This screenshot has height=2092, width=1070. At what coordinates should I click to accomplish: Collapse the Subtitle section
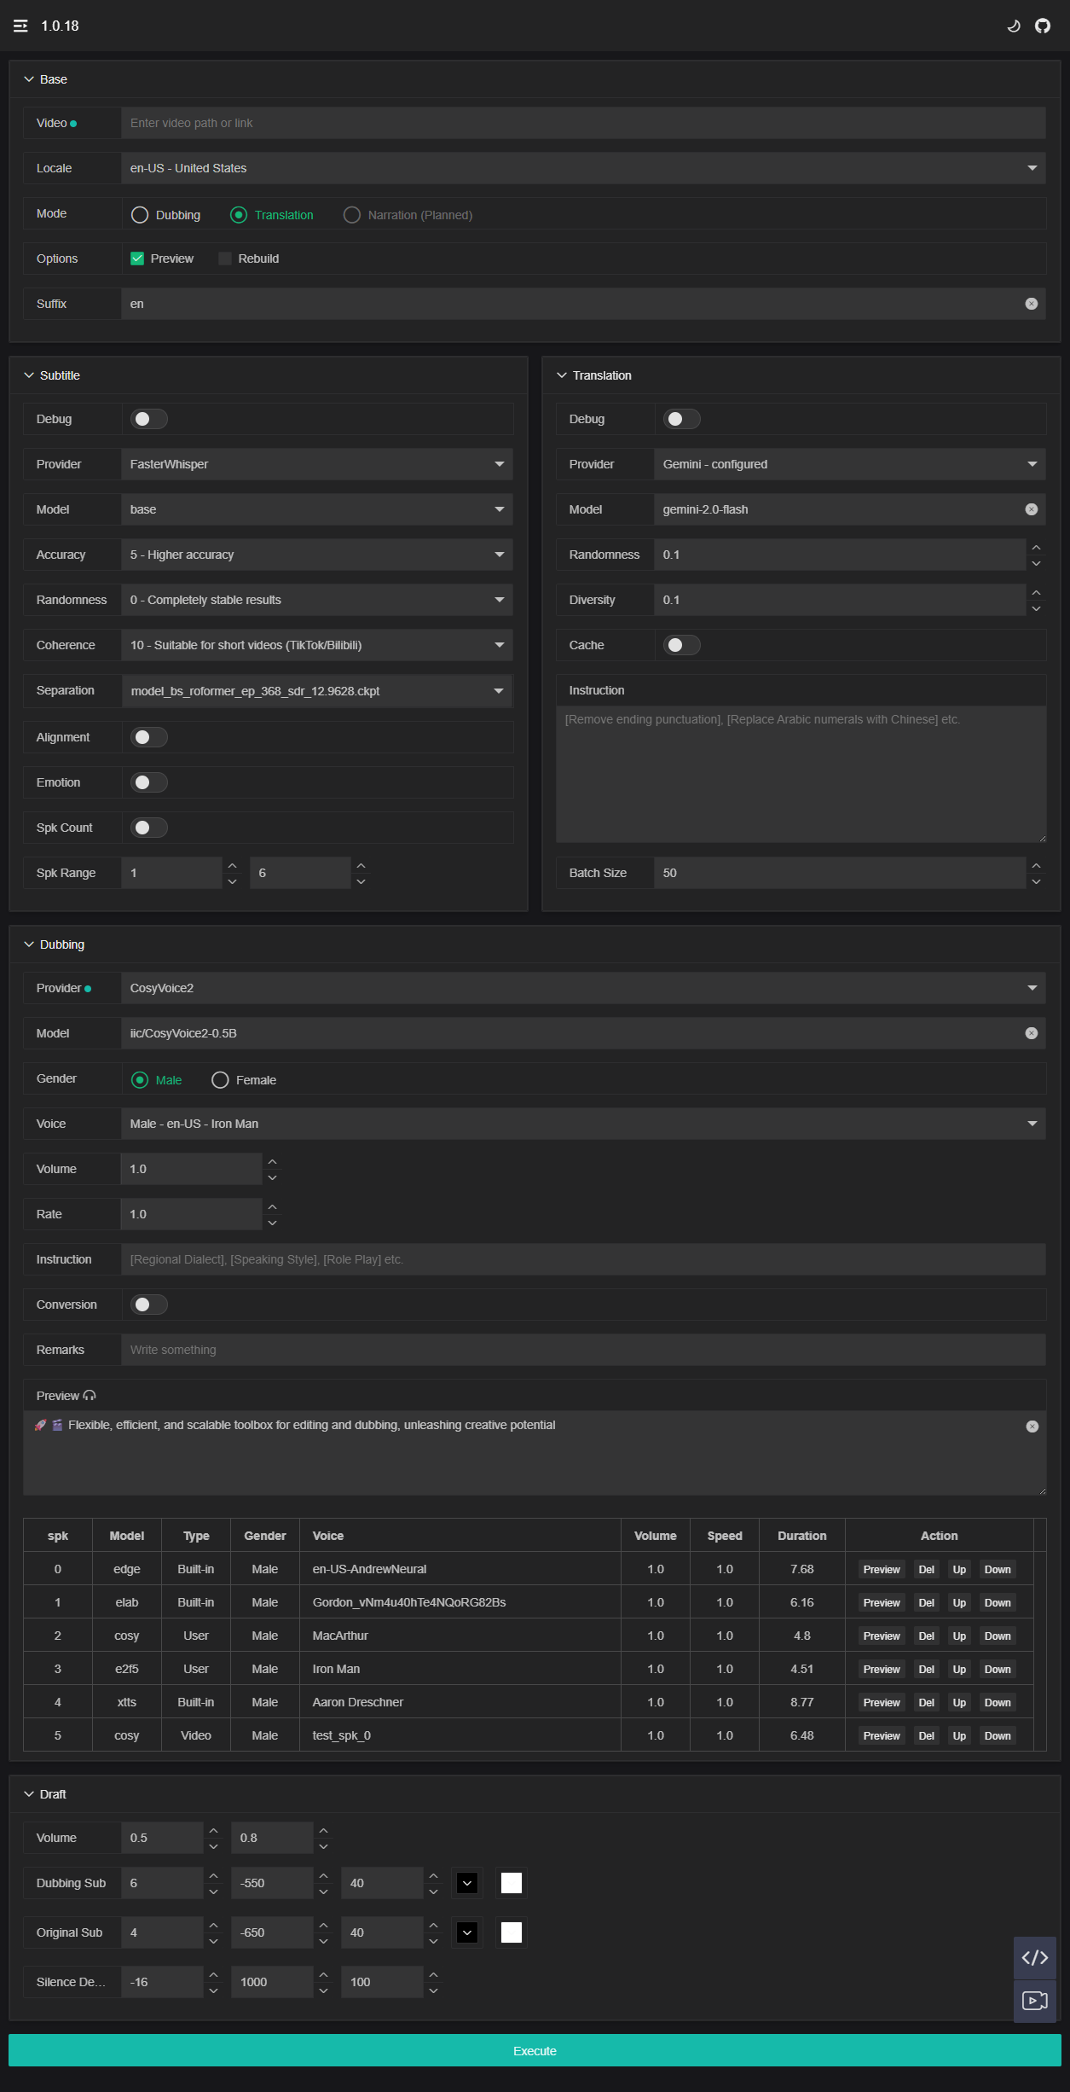point(29,375)
